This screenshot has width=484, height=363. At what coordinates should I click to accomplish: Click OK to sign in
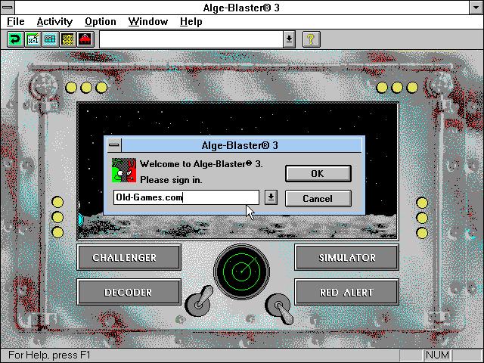coord(318,174)
